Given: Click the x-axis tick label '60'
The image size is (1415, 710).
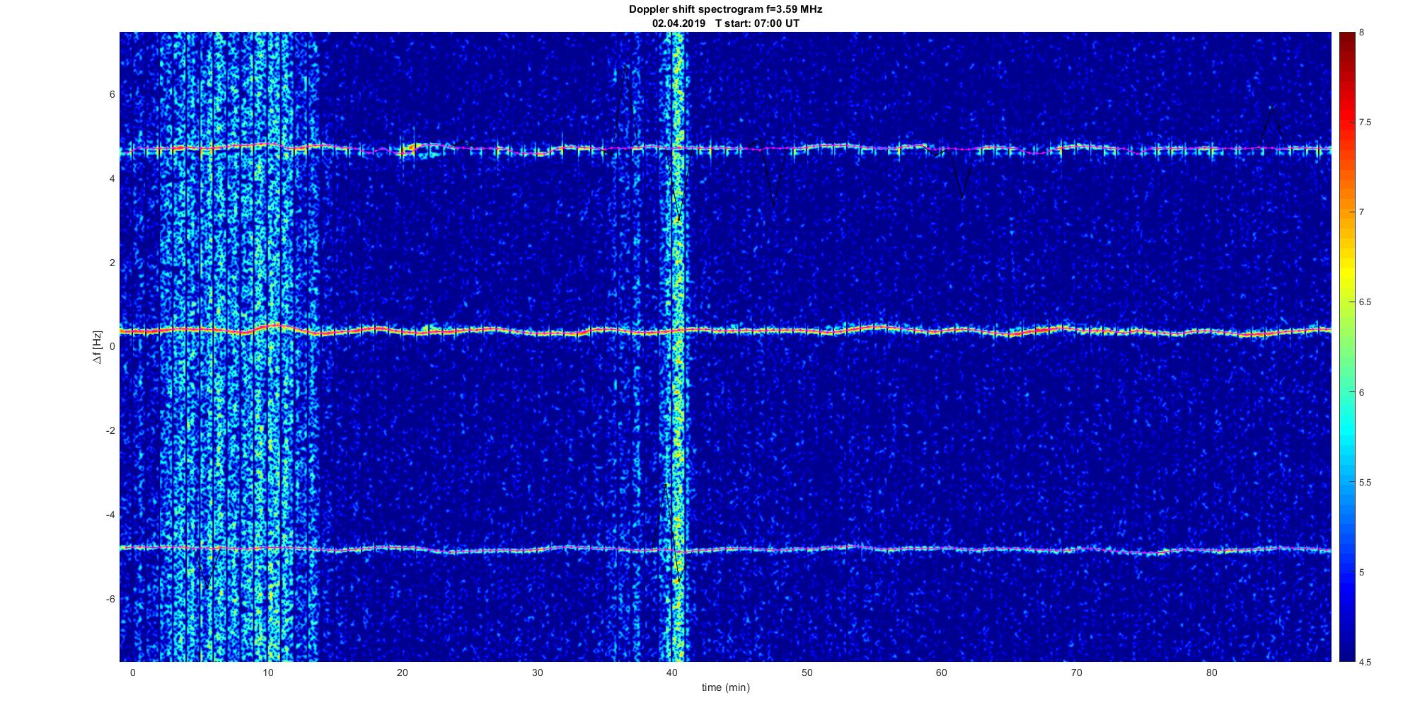Looking at the screenshot, I should coord(942,673).
